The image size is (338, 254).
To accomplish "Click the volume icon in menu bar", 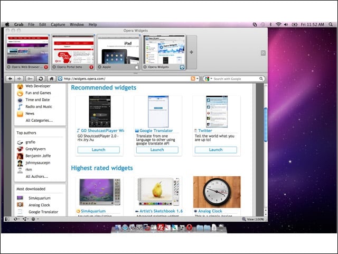I will pyautogui.click(x=286, y=24).
